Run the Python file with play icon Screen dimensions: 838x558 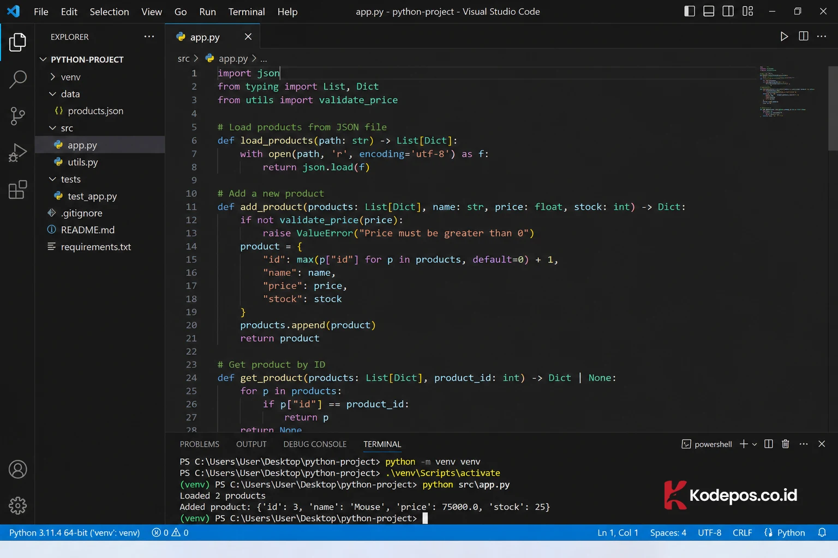(784, 36)
